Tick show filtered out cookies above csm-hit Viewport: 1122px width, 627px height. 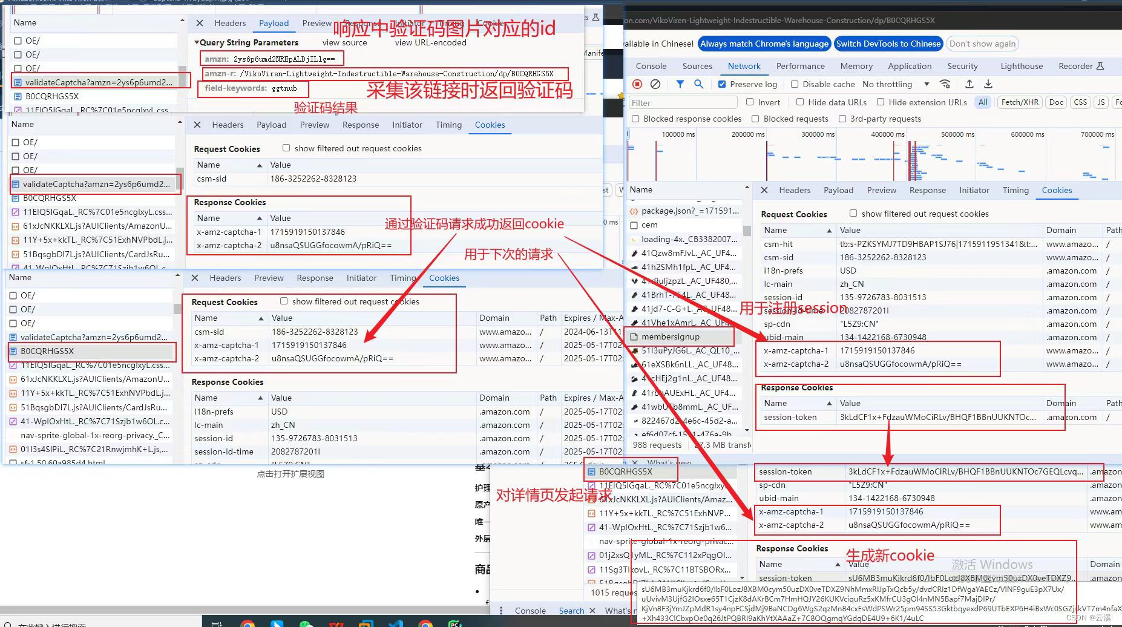[853, 214]
